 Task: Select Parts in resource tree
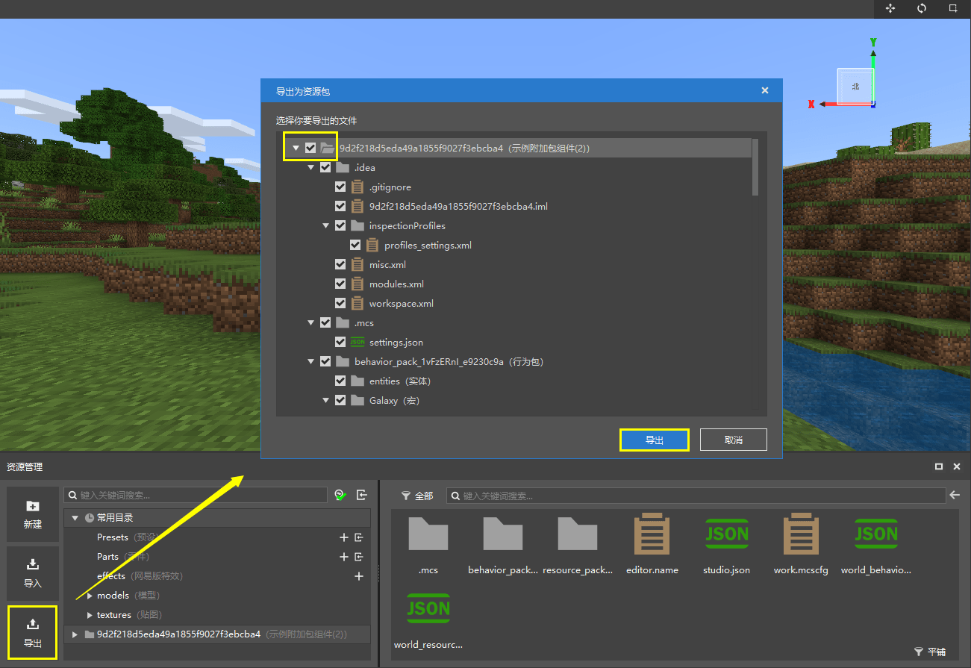[123, 557]
